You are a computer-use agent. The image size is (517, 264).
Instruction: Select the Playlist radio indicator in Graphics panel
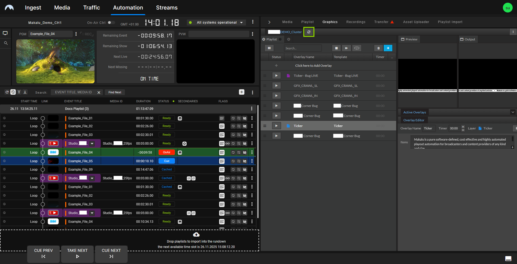point(280,39)
